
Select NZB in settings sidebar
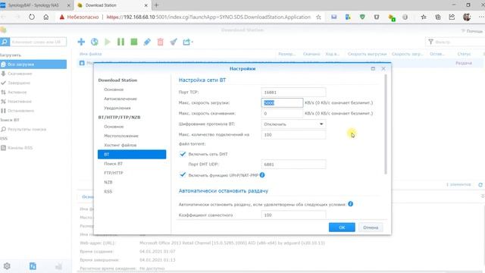108,182
